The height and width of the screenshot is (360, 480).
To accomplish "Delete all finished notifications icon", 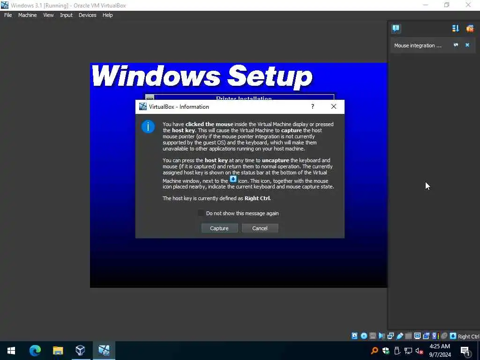I will 470,29.
